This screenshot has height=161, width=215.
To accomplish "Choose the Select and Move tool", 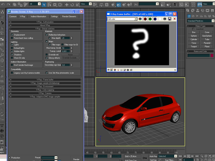I will click(x=67, y=5).
